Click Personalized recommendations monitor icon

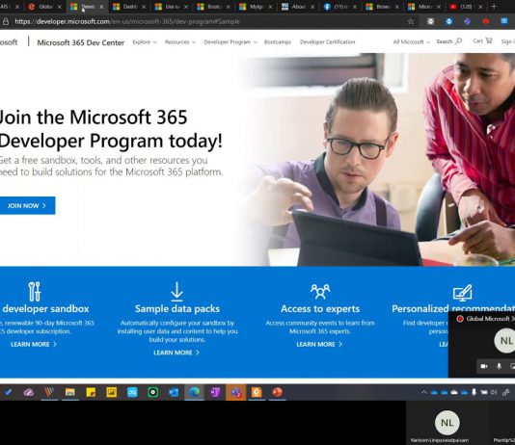pos(463,293)
